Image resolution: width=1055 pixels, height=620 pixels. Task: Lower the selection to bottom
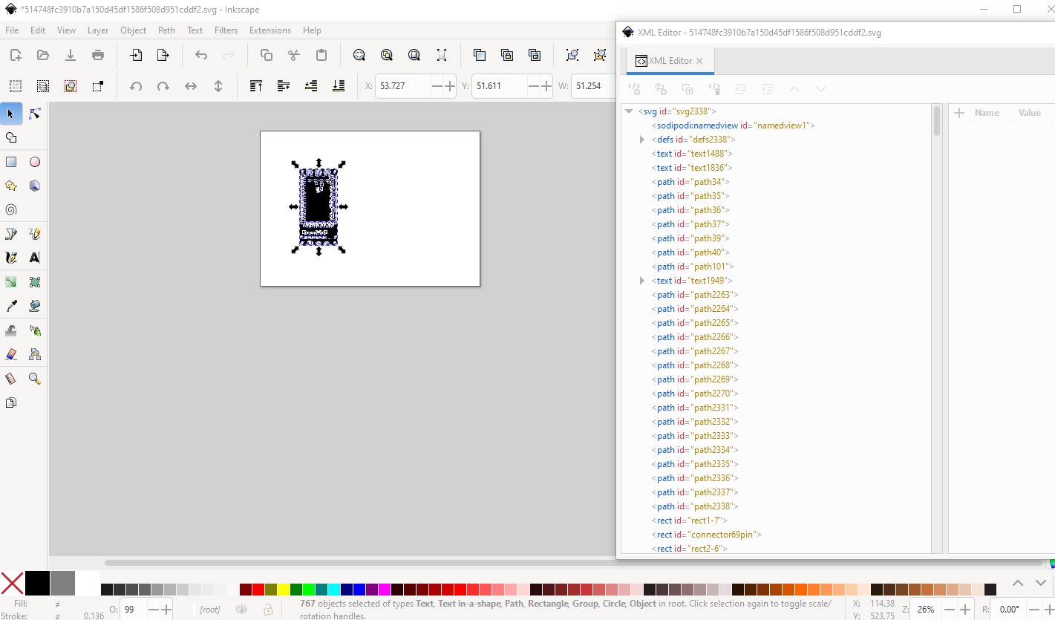coord(339,86)
